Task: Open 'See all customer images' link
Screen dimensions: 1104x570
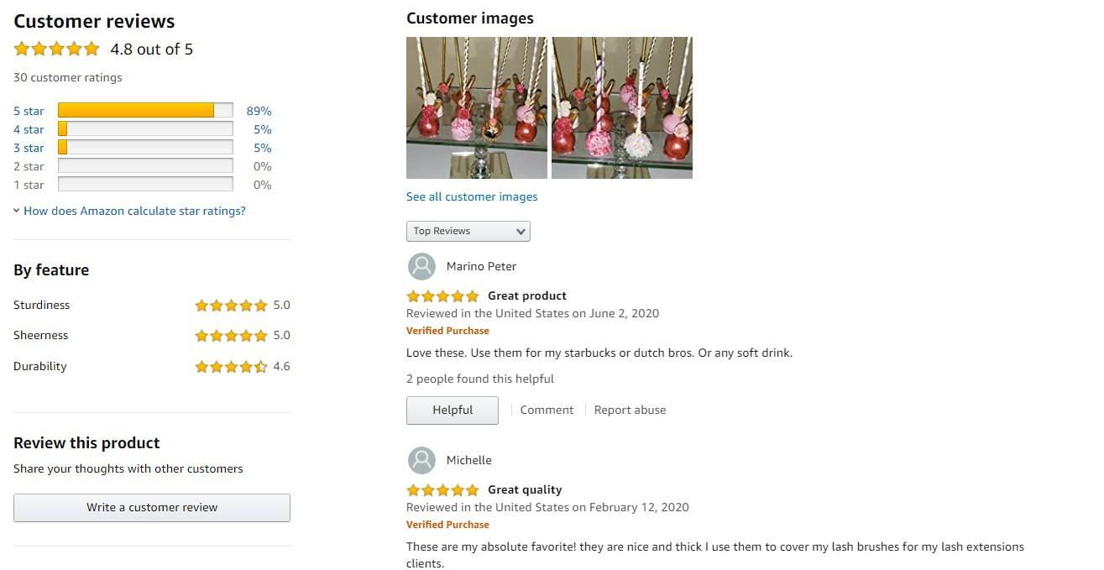Action: click(x=472, y=197)
